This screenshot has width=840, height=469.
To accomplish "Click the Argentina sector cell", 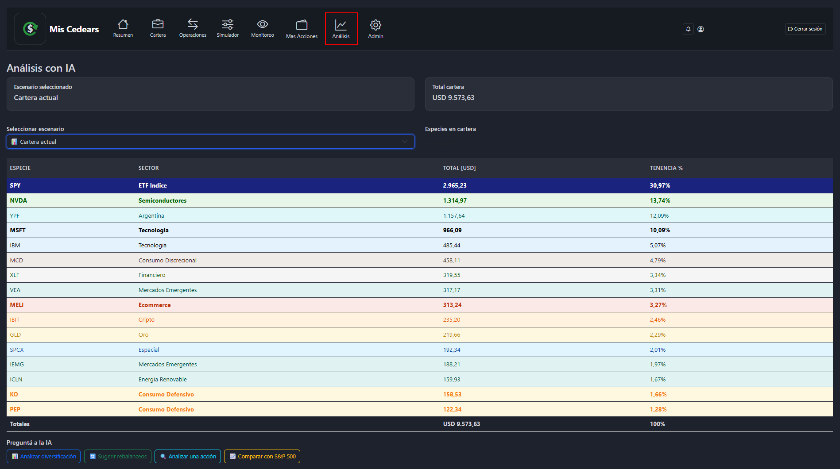I will pyautogui.click(x=151, y=215).
